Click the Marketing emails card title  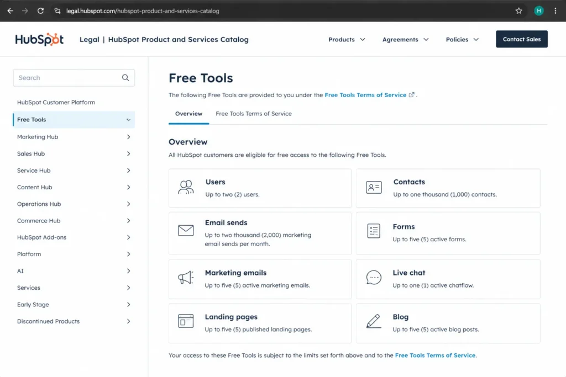(x=235, y=273)
